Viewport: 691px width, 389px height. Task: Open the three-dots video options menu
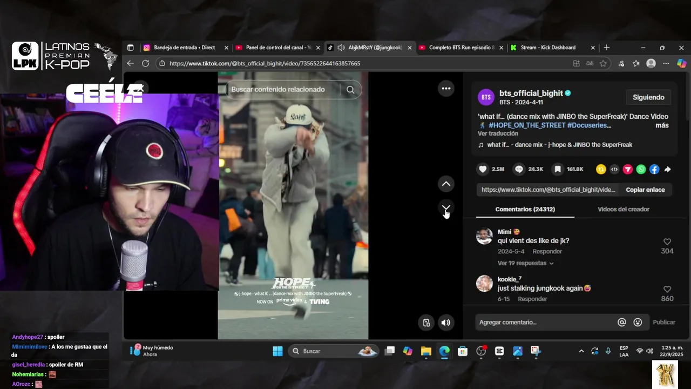[x=446, y=88]
